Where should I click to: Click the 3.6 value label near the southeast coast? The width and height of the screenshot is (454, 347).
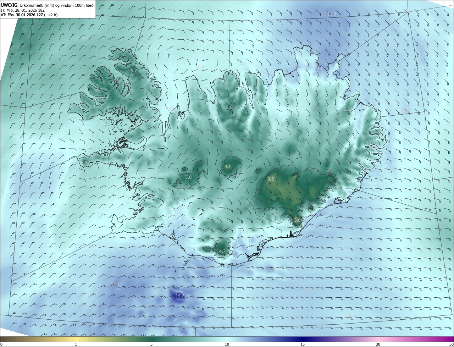point(297,220)
